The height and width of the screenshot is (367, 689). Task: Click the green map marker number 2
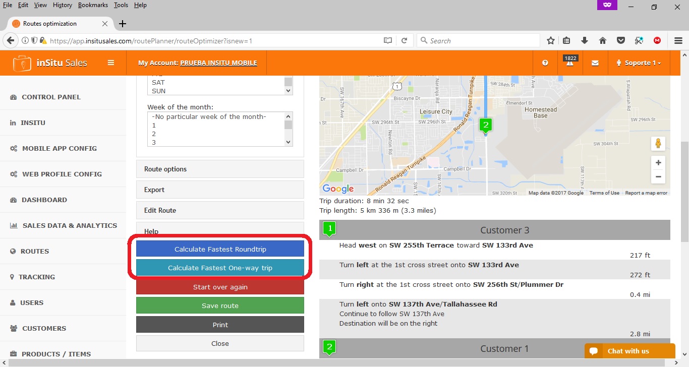[486, 125]
